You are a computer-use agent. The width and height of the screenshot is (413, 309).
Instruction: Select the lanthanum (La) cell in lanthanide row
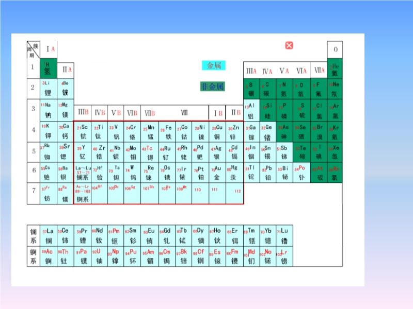[x=49, y=236]
